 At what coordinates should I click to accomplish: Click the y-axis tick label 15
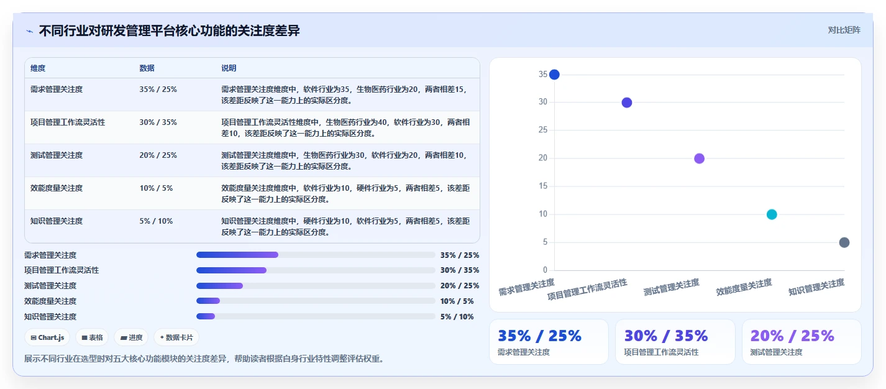tap(543, 186)
